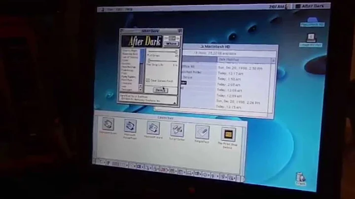Launch Microsoft Excel from the Launcher

tap(108, 124)
